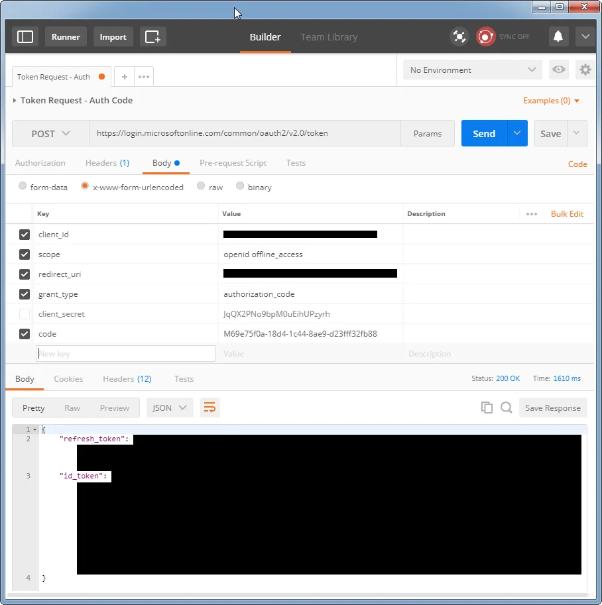Click the blue Send button
Viewport: 602px width, 605px height.
(484, 133)
